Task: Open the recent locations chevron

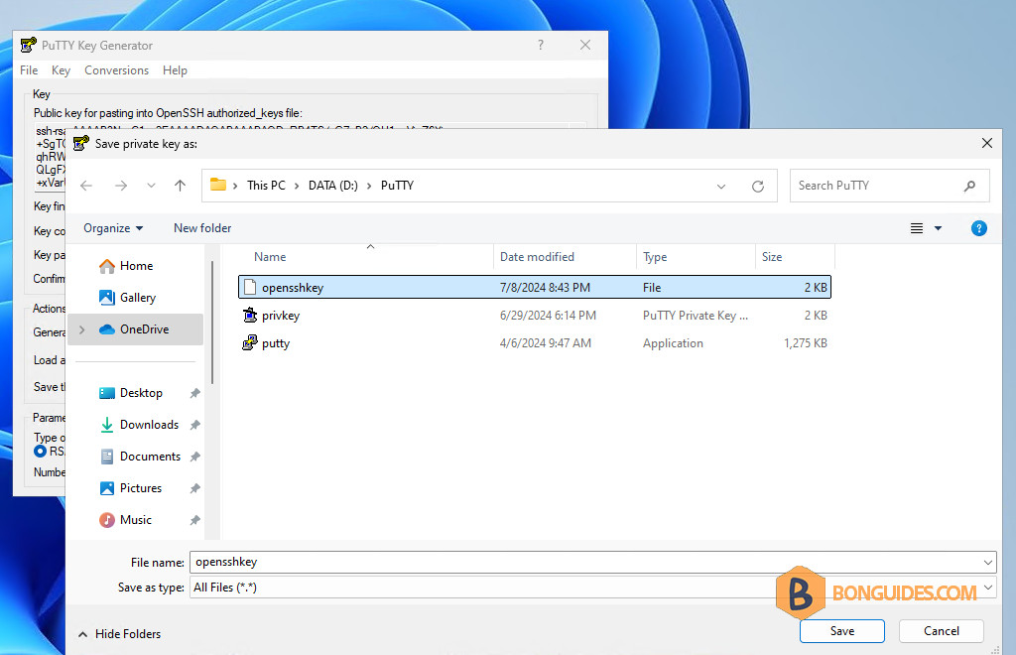Action: tap(151, 186)
